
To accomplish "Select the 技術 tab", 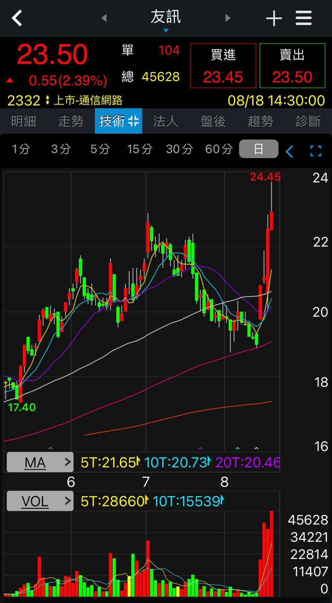I will click(x=118, y=122).
